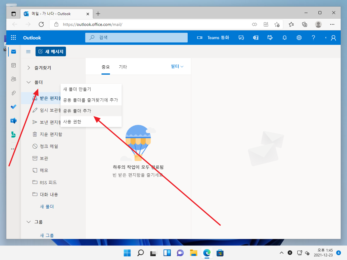Click the 새 메시지 new message button
The image size is (347, 260).
click(x=51, y=51)
